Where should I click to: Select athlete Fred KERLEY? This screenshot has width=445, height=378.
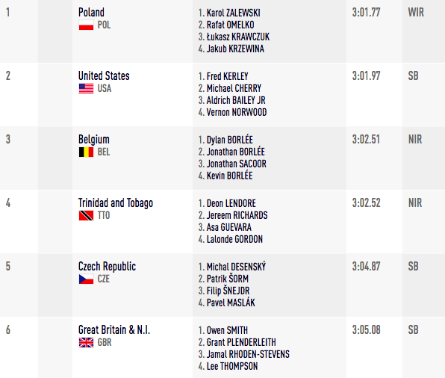(227, 76)
